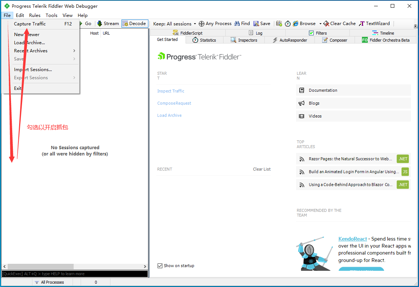419x287 pixels.
Task: Click the Save toolbar icon
Action: [256, 24]
